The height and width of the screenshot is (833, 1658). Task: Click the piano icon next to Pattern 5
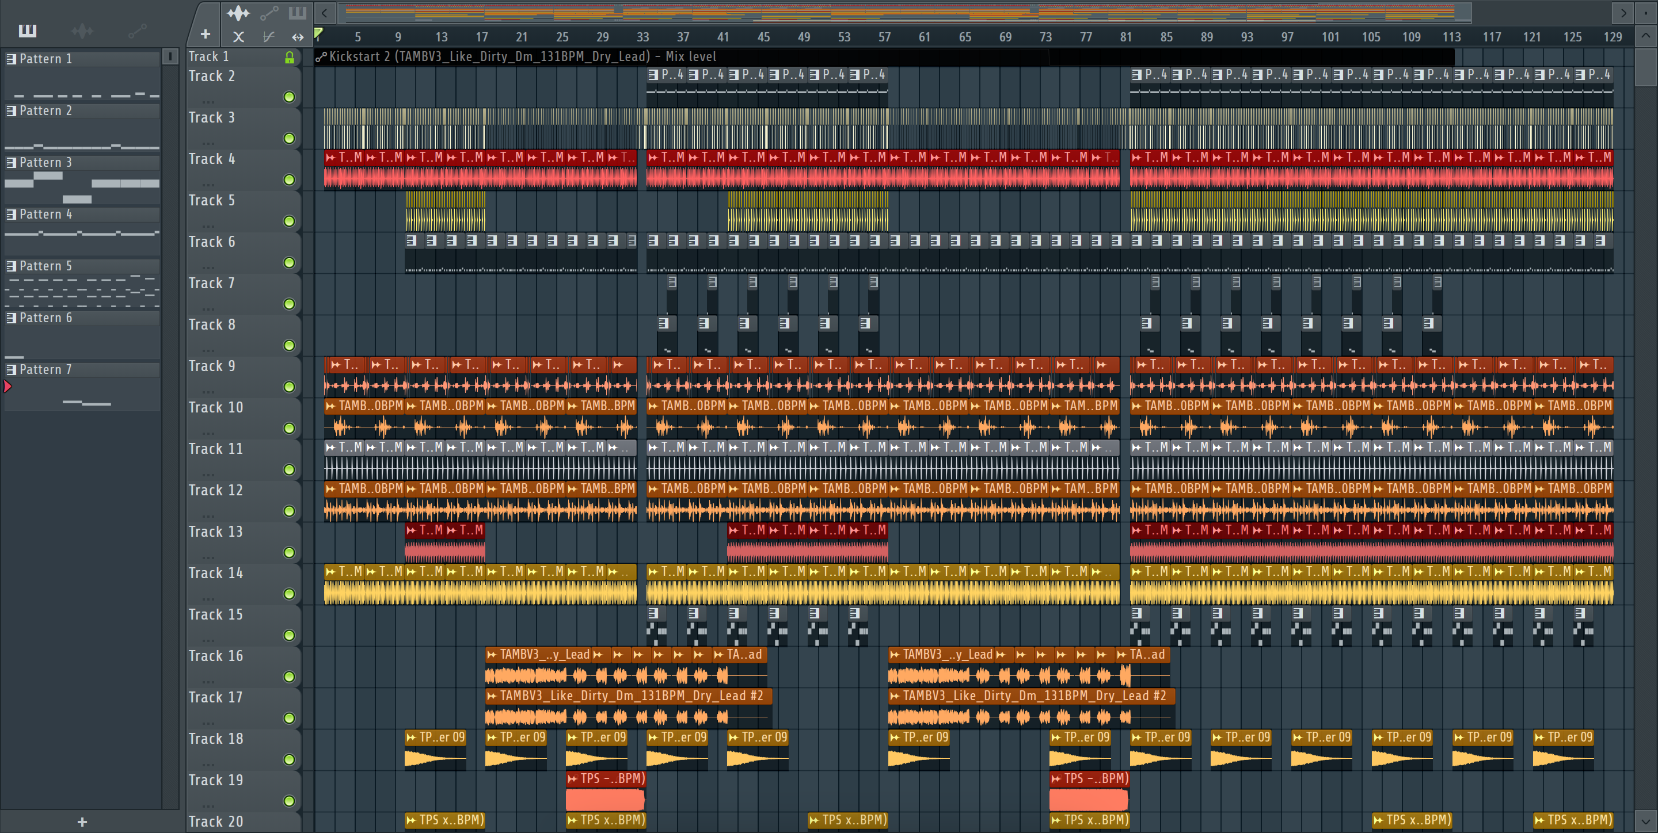pos(11,266)
